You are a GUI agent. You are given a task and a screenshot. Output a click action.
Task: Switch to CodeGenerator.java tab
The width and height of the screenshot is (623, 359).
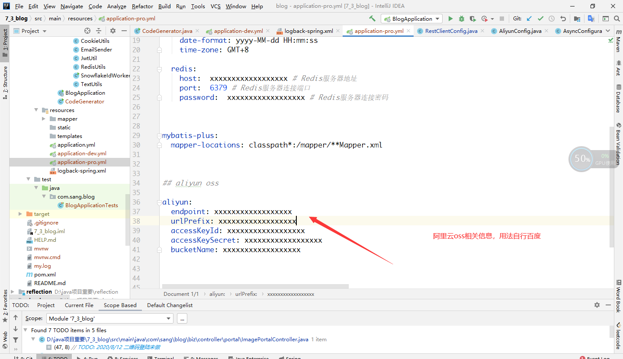pyautogui.click(x=167, y=31)
